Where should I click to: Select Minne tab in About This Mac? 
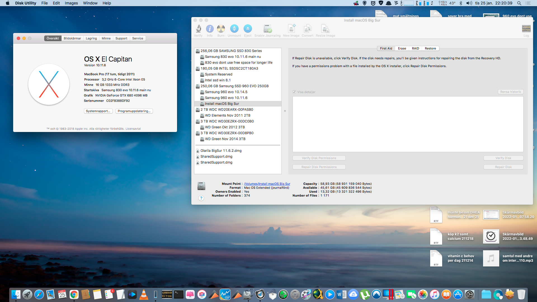[x=106, y=38]
